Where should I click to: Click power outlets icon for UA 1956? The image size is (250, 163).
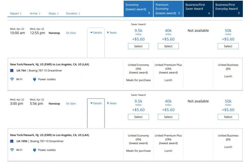click(x=34, y=150)
